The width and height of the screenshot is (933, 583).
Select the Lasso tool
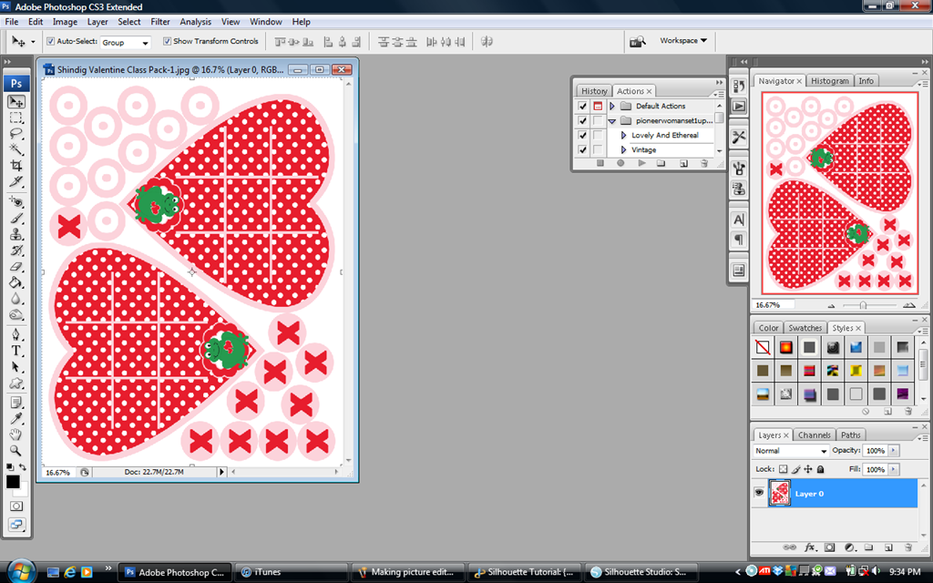coord(16,133)
